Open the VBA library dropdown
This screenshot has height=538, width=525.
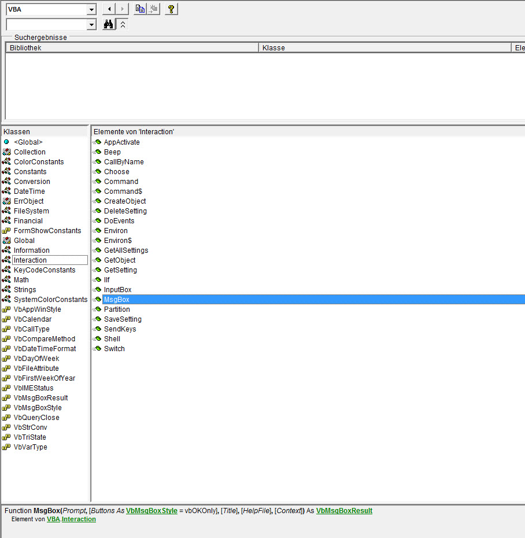pyautogui.click(x=91, y=9)
